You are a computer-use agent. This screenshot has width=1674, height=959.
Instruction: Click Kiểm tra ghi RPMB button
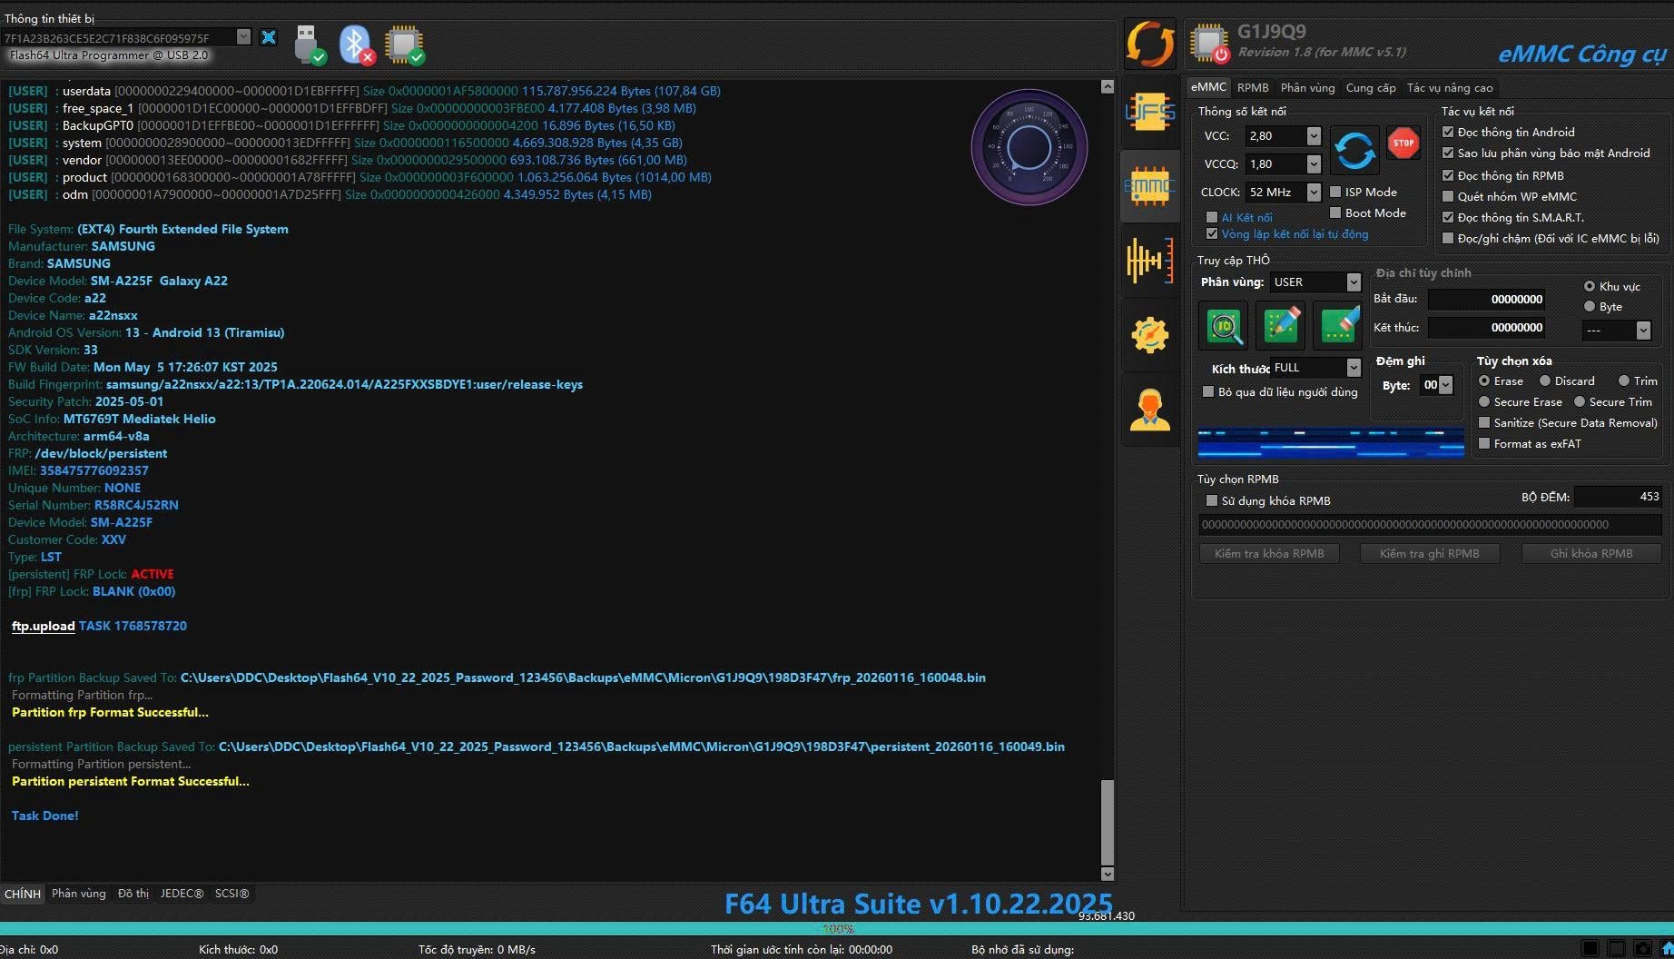[1430, 553]
